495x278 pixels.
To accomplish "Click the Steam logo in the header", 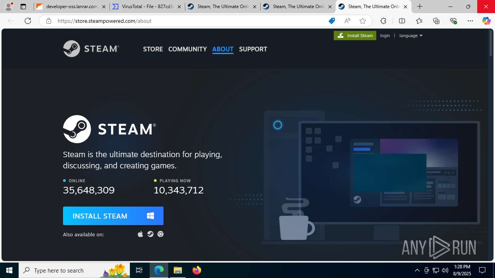I will [x=91, y=49].
